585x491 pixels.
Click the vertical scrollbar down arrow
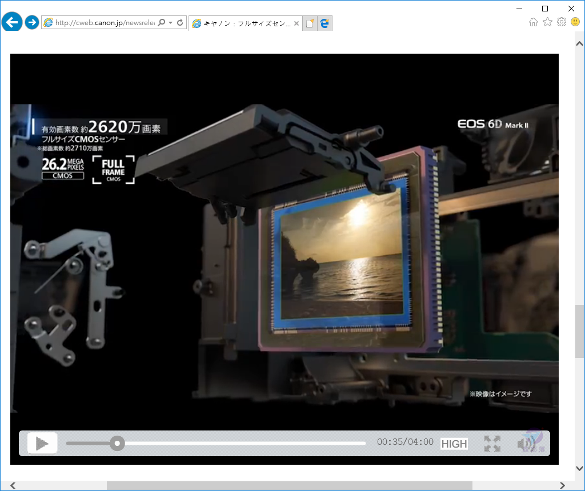579,468
